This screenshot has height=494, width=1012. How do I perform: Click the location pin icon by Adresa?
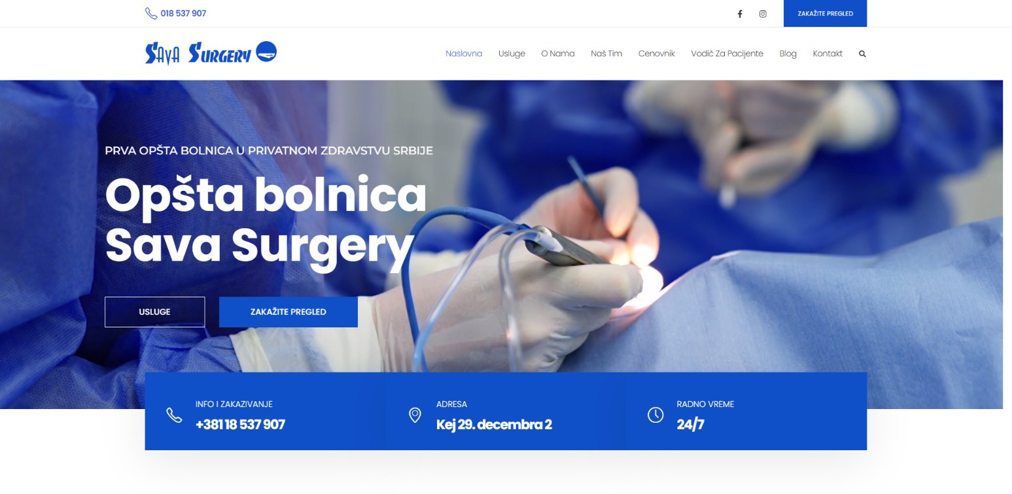415,415
